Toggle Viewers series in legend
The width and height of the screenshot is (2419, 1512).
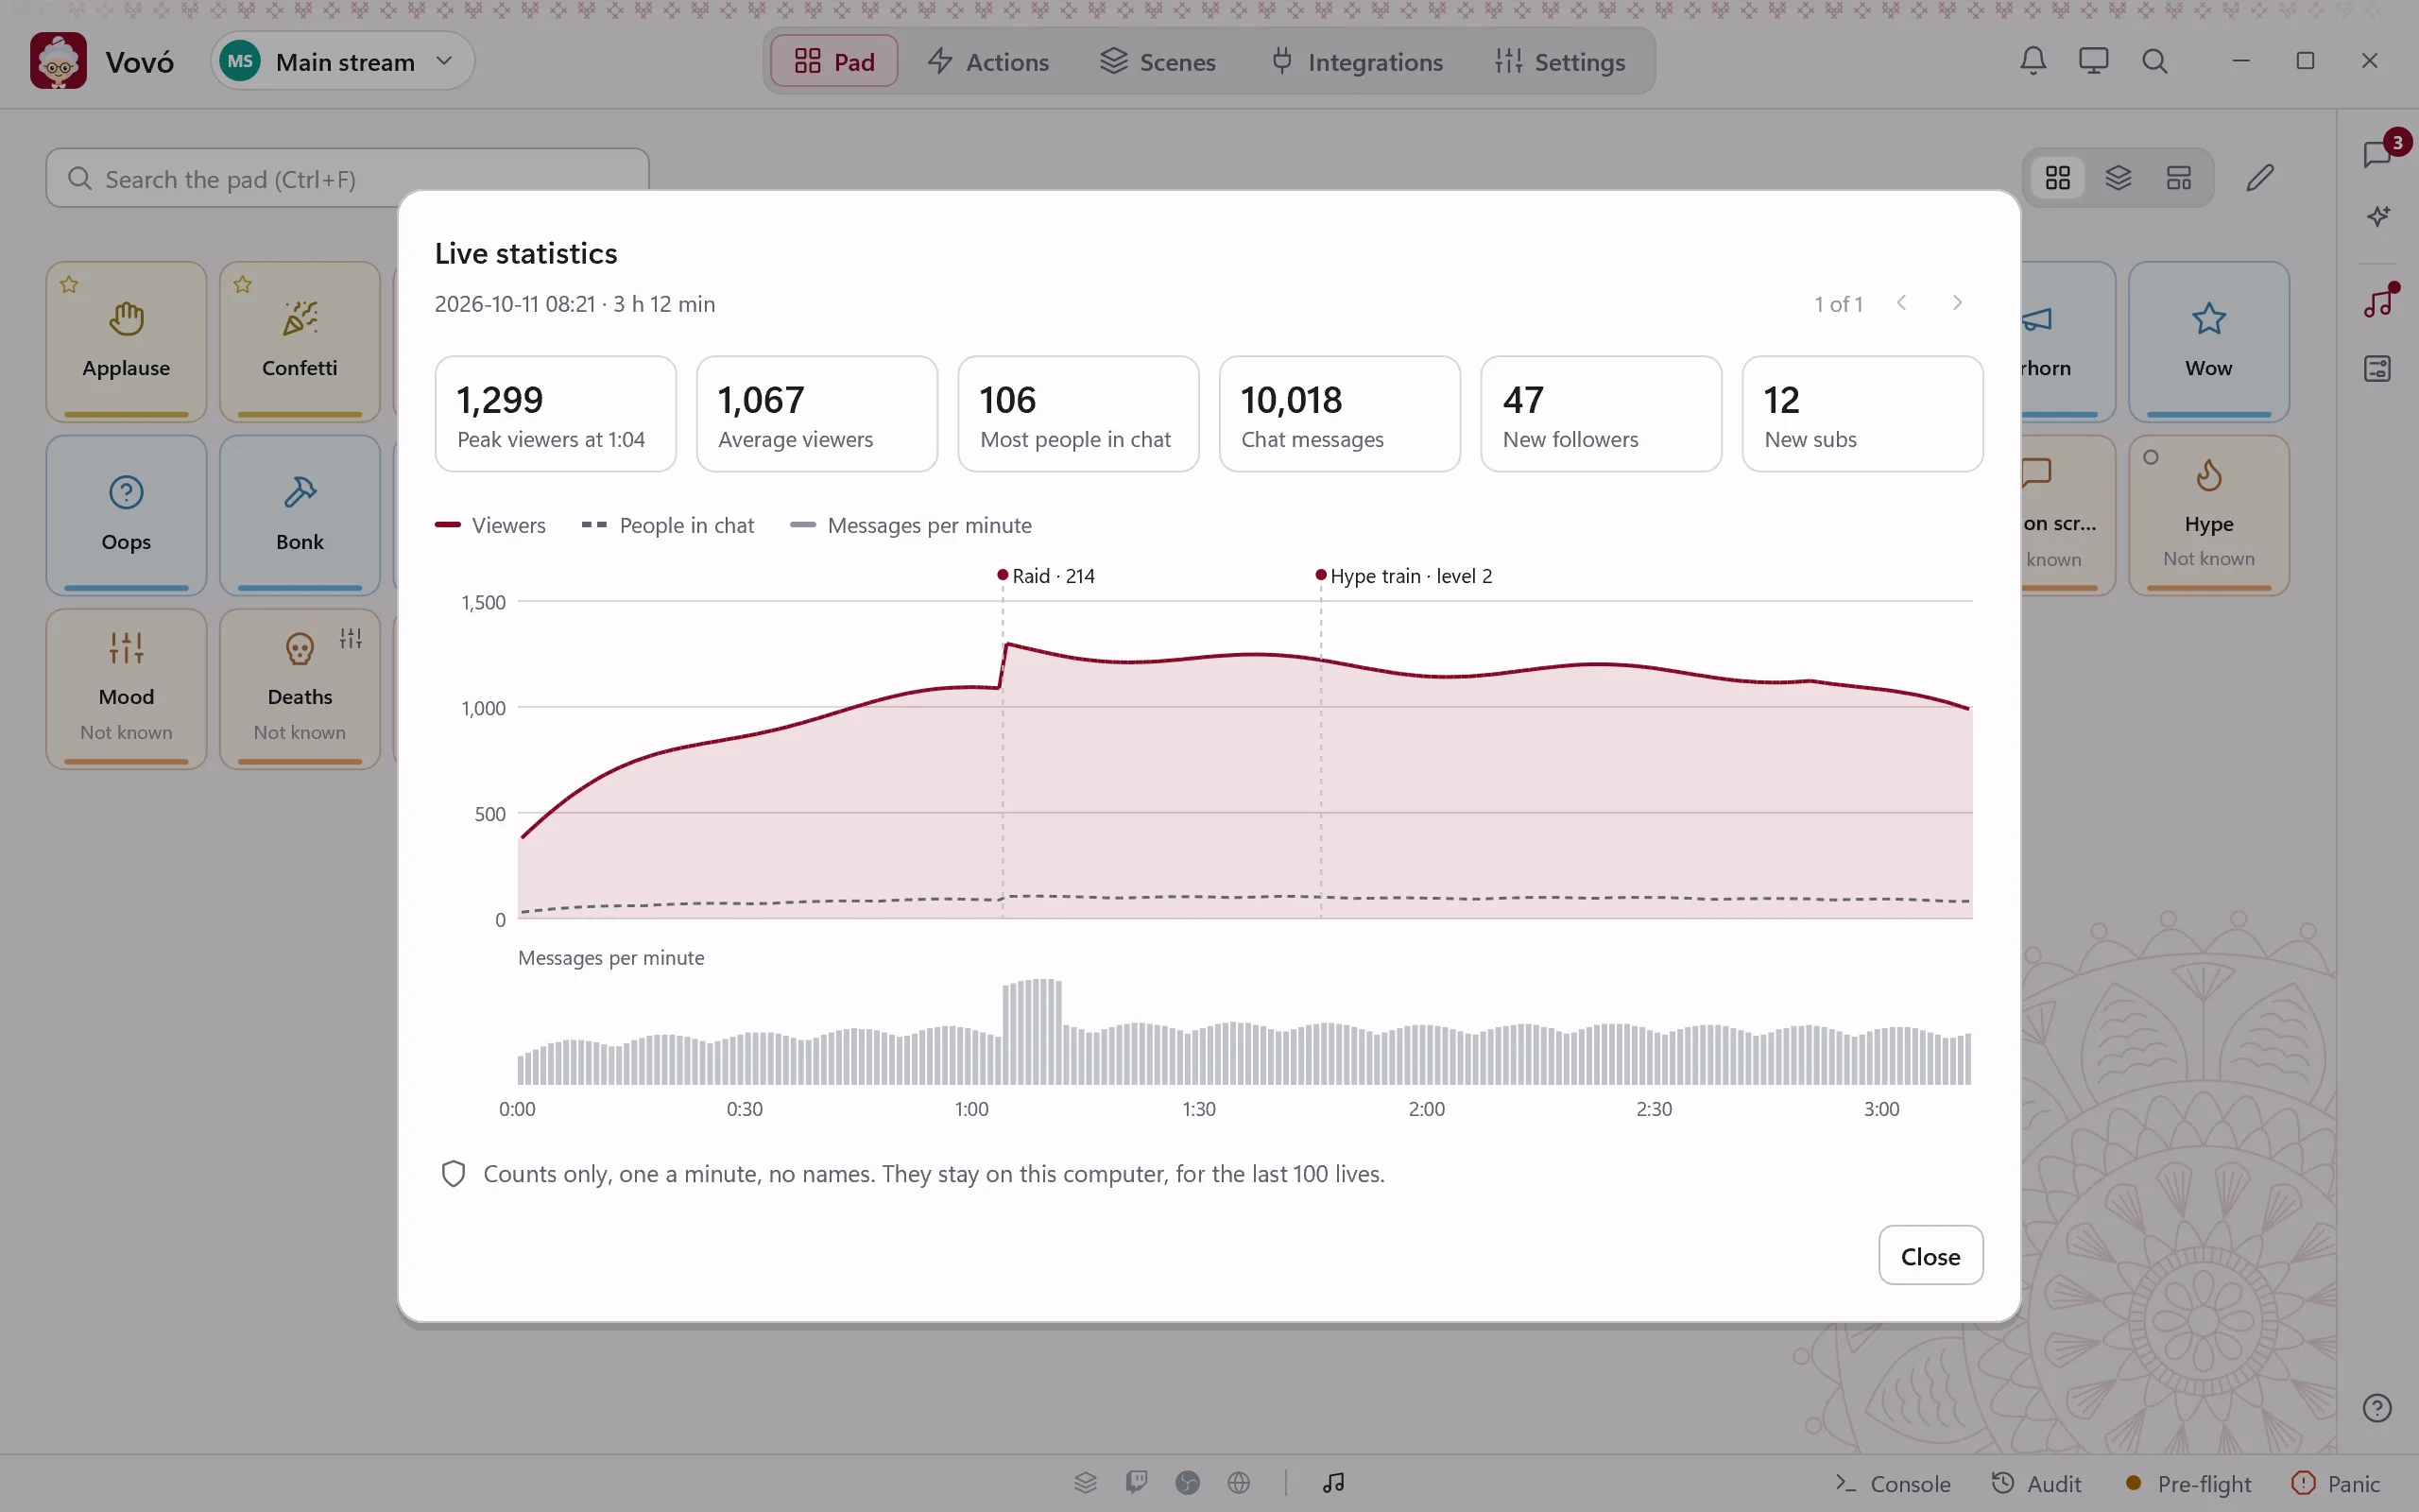pyautogui.click(x=490, y=525)
